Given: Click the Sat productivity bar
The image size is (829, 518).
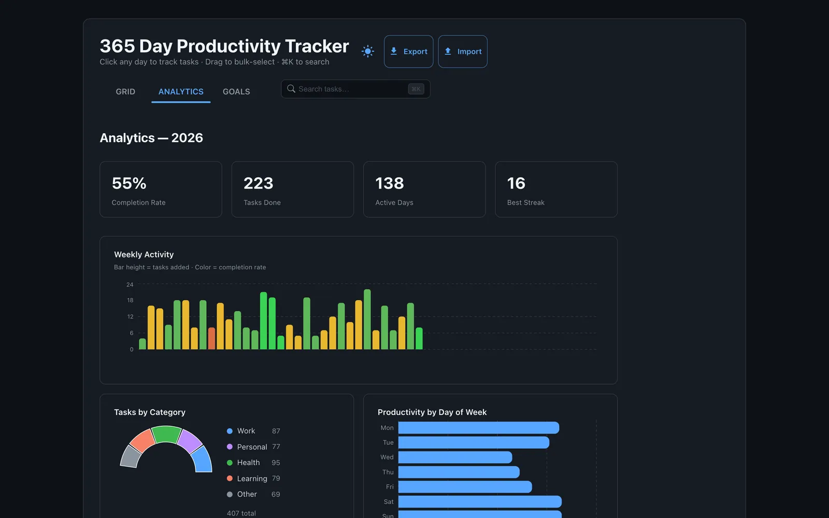Looking at the screenshot, I should tap(480, 502).
